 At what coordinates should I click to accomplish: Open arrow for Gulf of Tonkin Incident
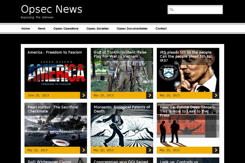pos(149,95)
